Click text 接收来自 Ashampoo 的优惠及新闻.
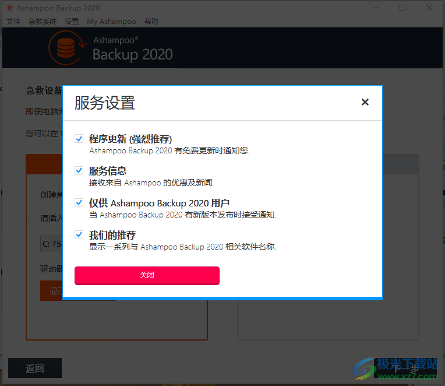The width and height of the screenshot is (445, 386). tap(151, 183)
